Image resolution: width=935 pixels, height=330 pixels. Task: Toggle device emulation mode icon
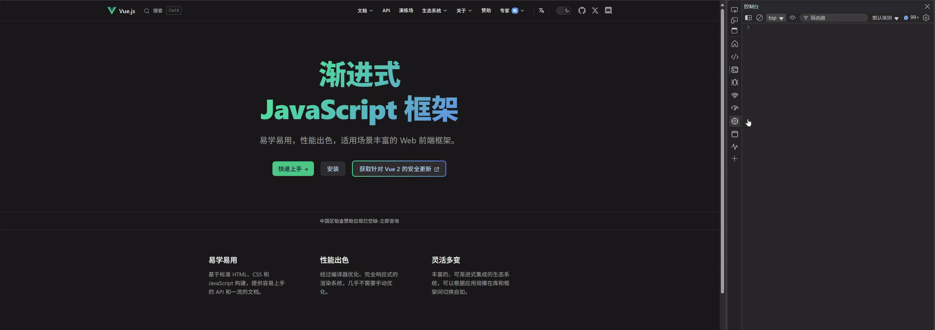734,20
